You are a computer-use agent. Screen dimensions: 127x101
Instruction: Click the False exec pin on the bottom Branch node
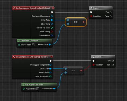113,65
